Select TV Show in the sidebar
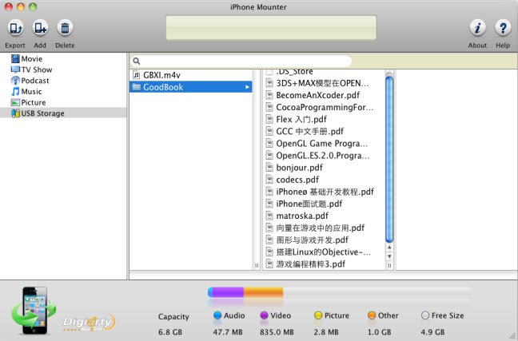This screenshot has height=341, width=518. click(x=63, y=69)
